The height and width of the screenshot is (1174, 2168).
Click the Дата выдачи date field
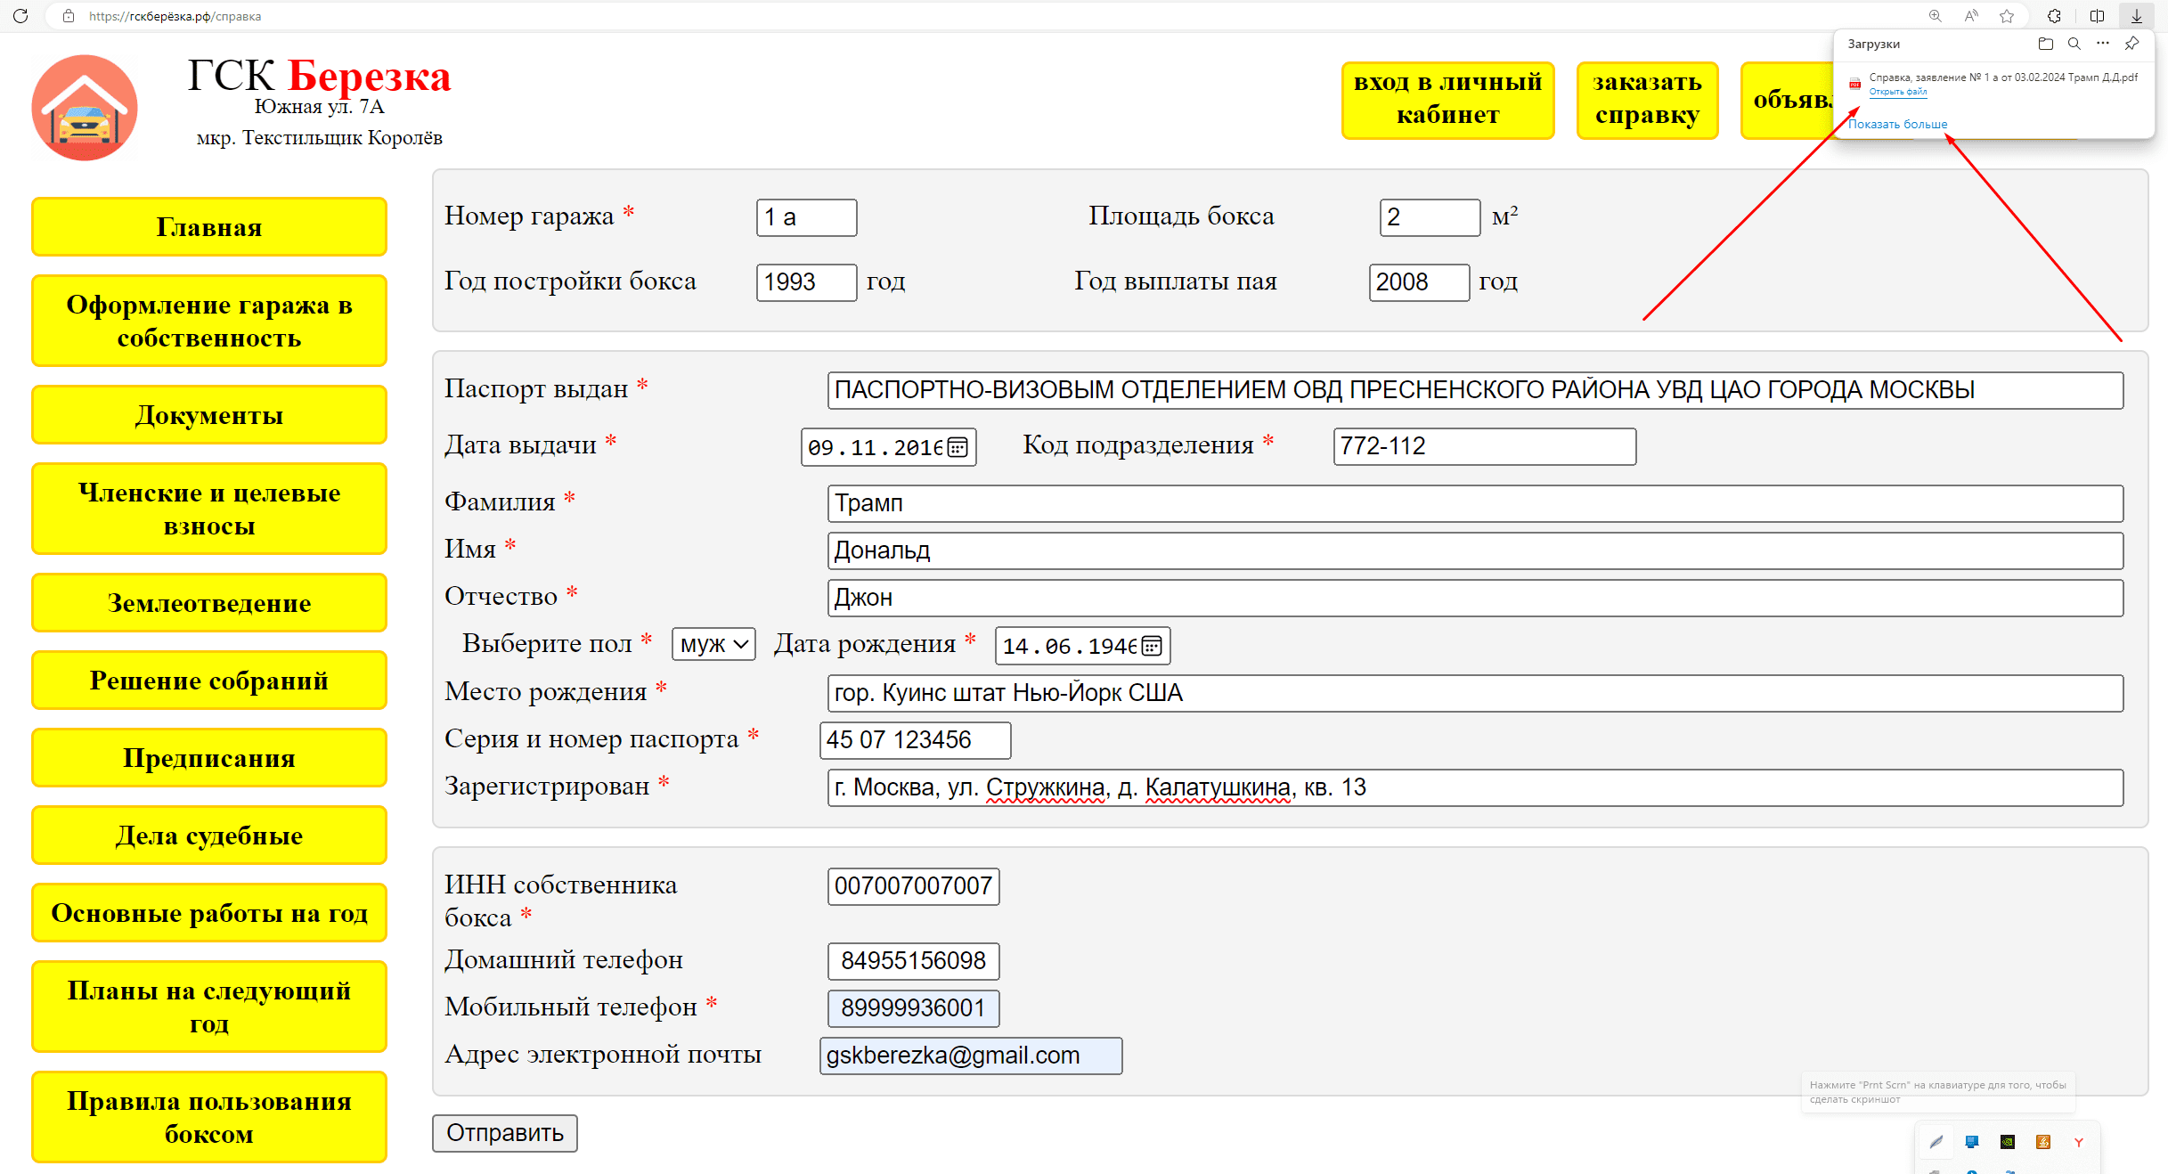[889, 447]
